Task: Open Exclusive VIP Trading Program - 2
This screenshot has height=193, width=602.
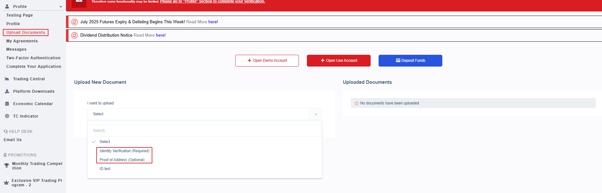Action: 37,183
